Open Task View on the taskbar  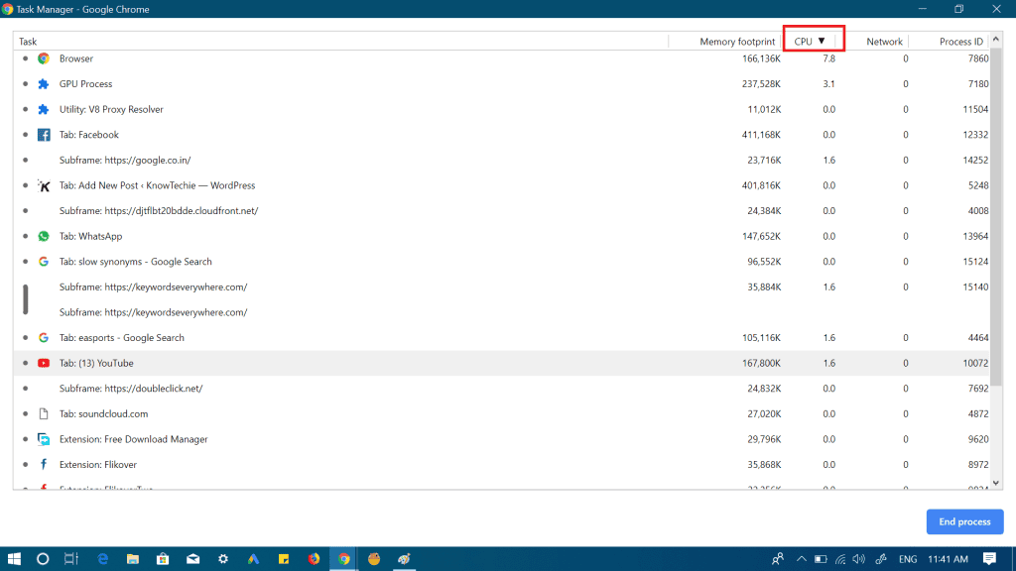tap(71, 559)
